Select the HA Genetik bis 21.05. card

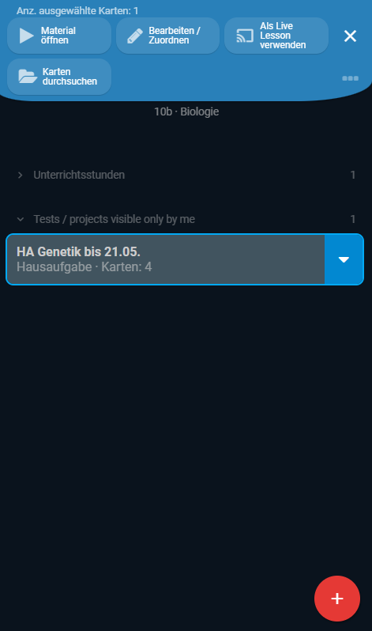[x=166, y=259]
